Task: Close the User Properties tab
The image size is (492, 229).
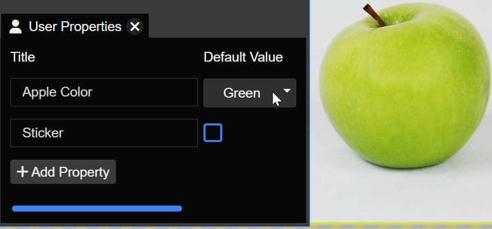Action: click(135, 27)
